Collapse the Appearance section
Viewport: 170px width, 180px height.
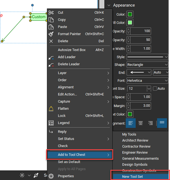[x=109, y=5]
